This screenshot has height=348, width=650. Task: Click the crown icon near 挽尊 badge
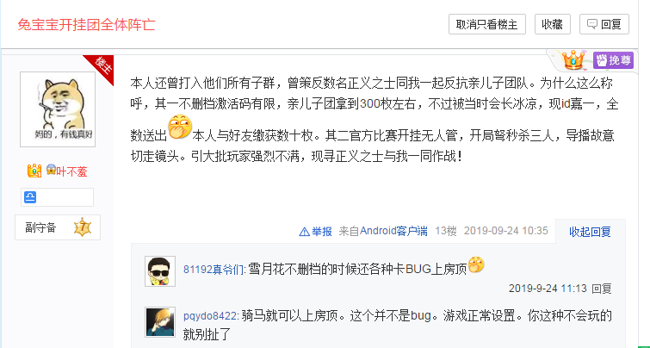coord(573,60)
